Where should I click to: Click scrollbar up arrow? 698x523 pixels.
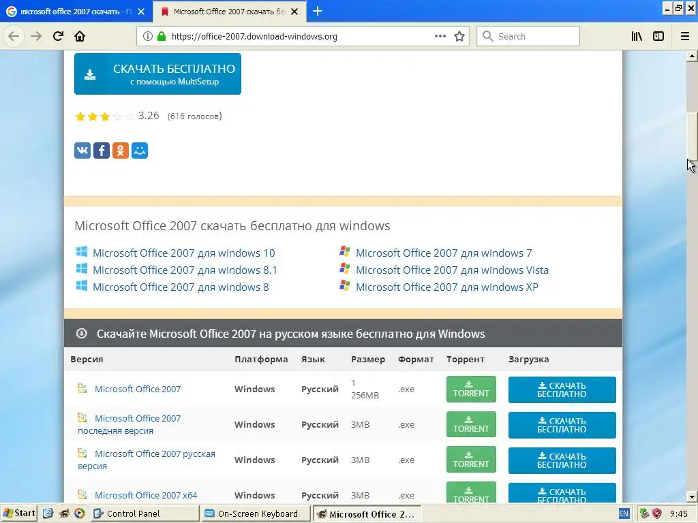[692, 56]
